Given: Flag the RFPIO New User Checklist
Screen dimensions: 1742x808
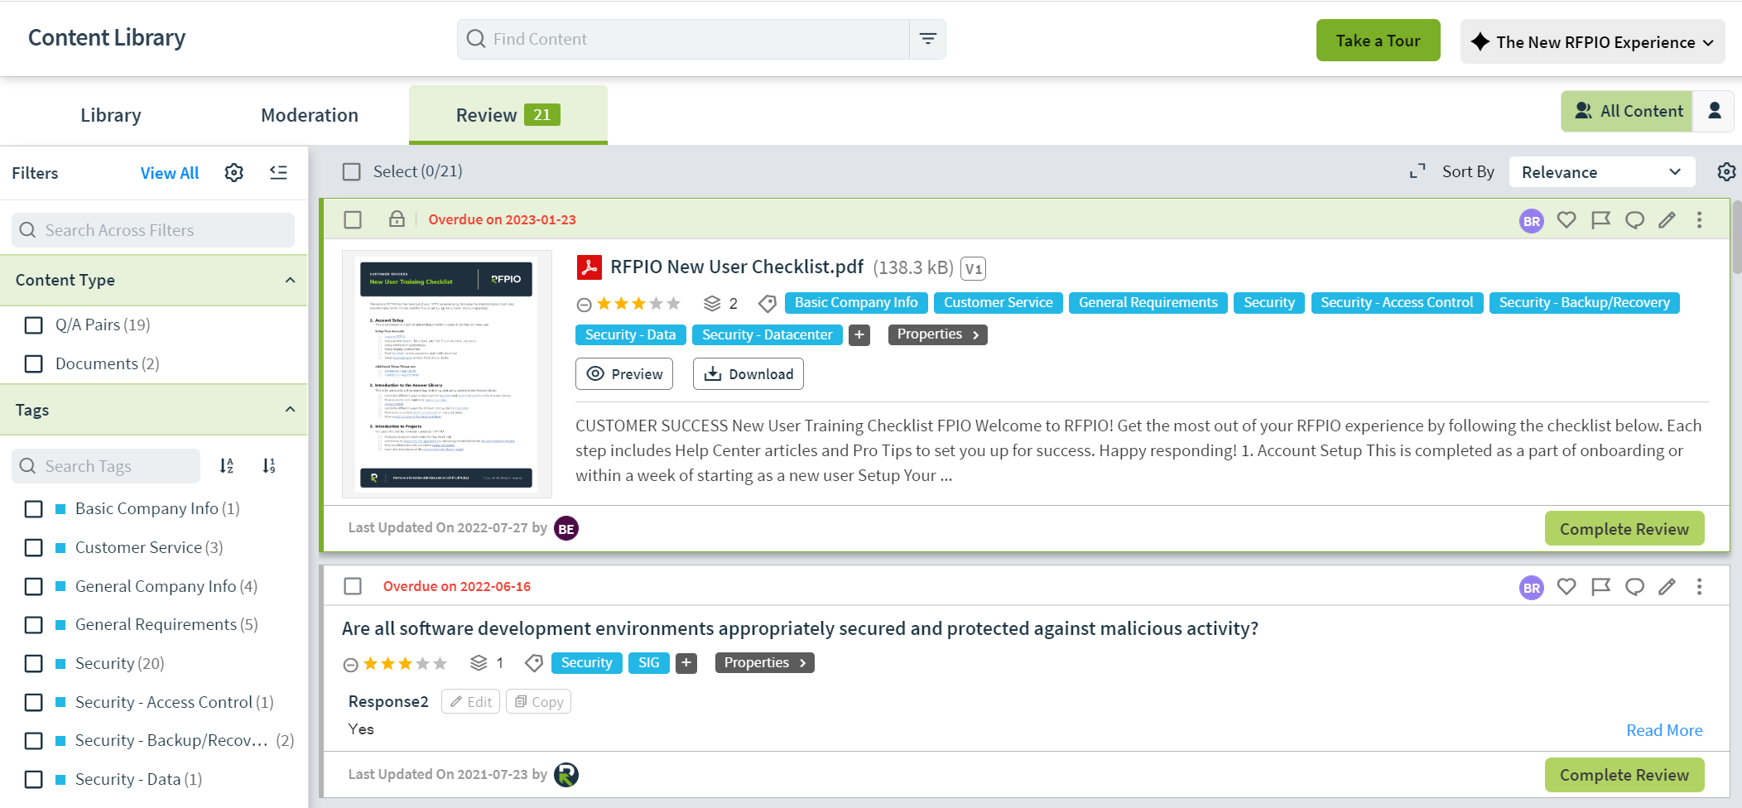Looking at the screenshot, I should tap(1600, 220).
